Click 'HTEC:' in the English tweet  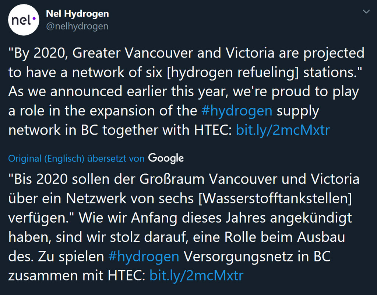pos(212,130)
